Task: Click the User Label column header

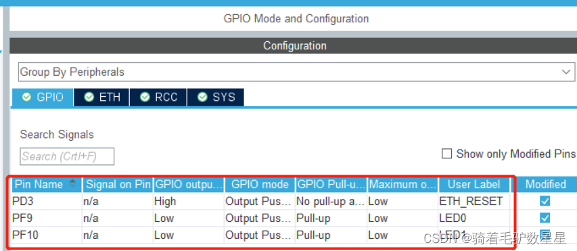Action: coord(474,185)
